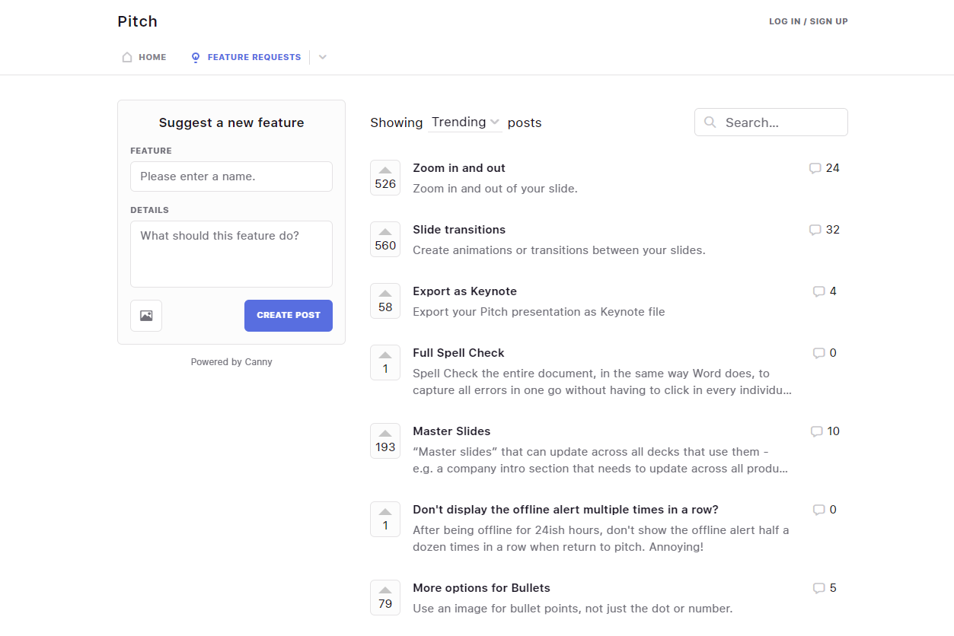Screen dimensions: 954x636
Task: Click the comment bubble on Export as Keynote
Action: [818, 291]
